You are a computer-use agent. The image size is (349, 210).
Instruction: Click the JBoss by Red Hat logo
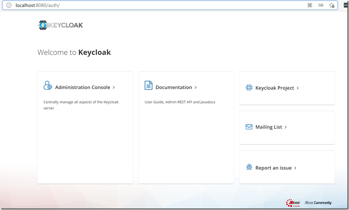point(293,203)
